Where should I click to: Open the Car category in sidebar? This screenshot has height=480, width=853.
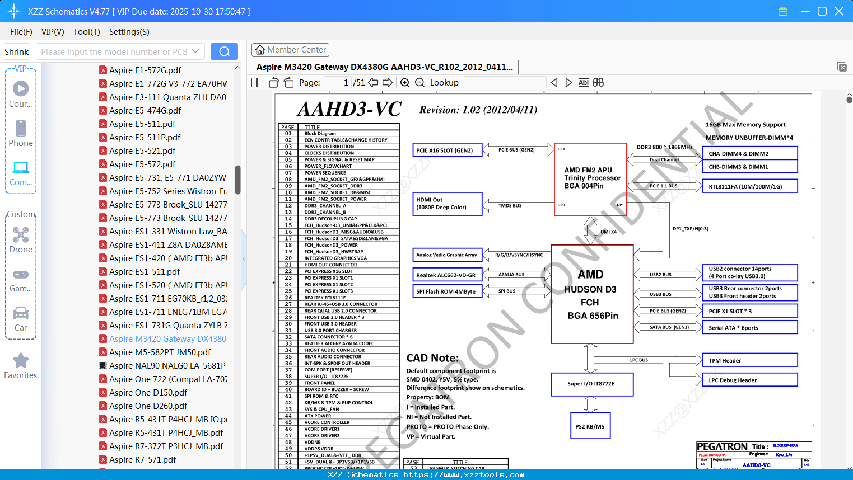coord(21,319)
